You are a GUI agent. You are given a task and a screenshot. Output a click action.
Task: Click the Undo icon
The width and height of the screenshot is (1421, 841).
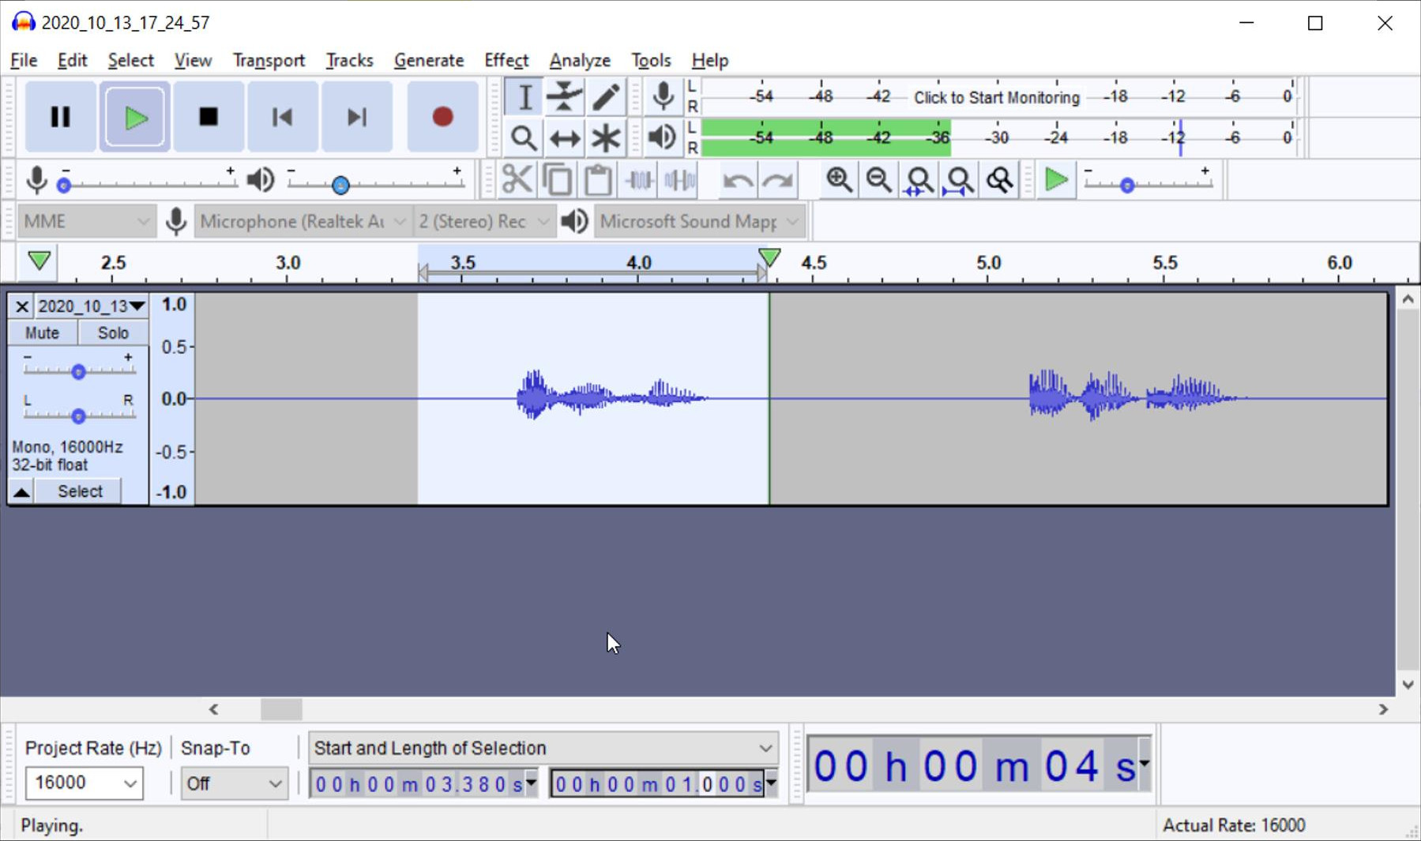[x=736, y=180]
